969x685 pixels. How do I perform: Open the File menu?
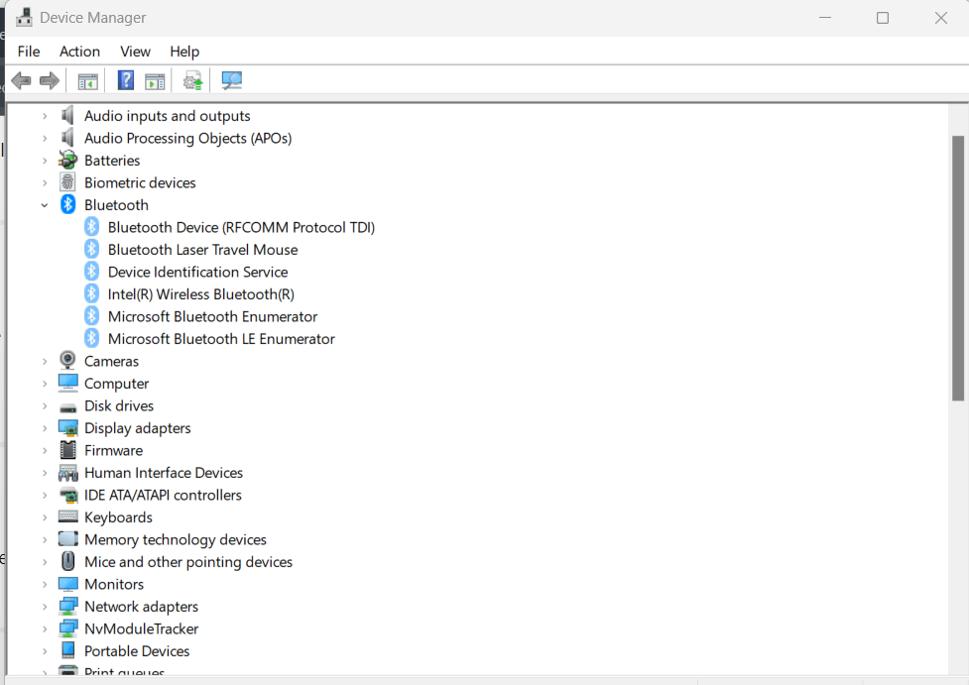click(x=29, y=52)
